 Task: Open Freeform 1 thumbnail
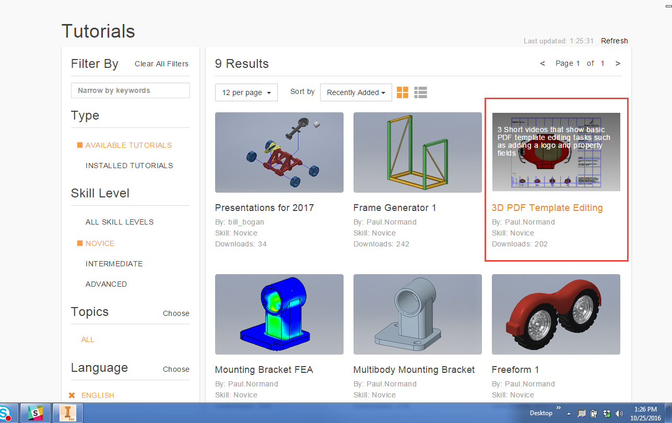tap(556, 314)
